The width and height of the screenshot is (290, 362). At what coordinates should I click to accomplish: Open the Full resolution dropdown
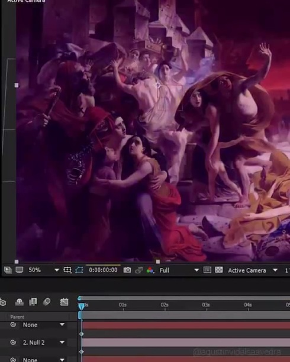click(x=179, y=270)
